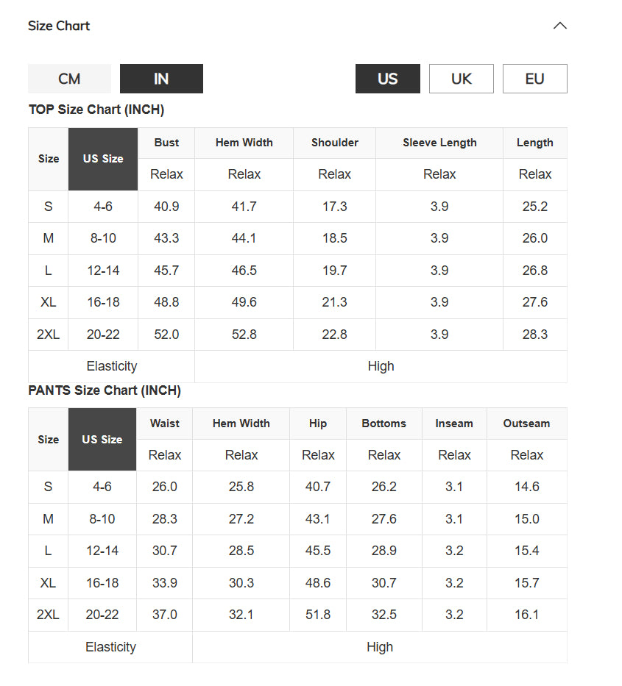Select the Shoulder column header
622x686 pixels.
(x=335, y=143)
